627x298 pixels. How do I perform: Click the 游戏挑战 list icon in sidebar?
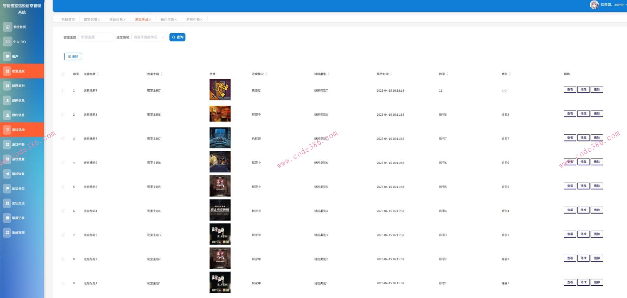point(8,129)
